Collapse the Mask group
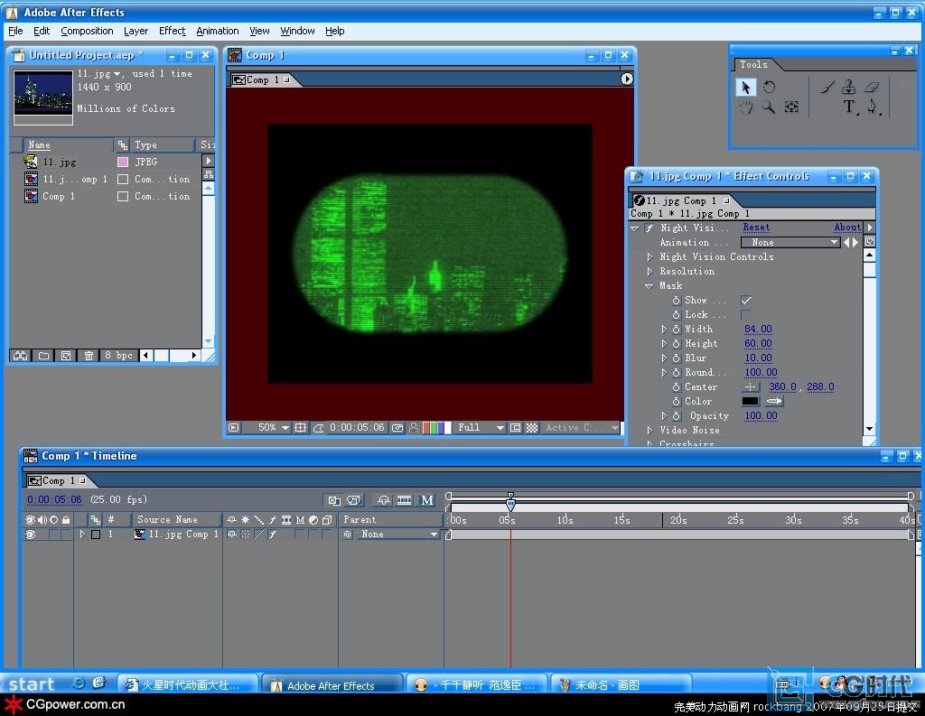 tap(649, 286)
